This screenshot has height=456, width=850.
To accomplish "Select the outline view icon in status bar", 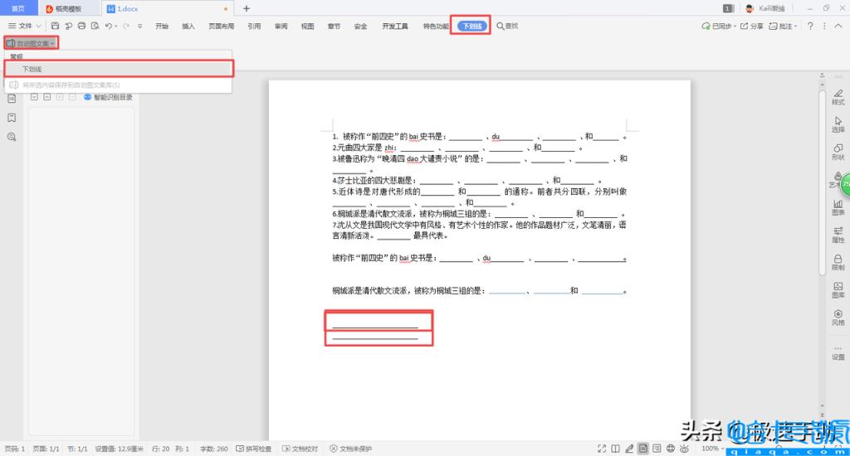I will pos(657,449).
